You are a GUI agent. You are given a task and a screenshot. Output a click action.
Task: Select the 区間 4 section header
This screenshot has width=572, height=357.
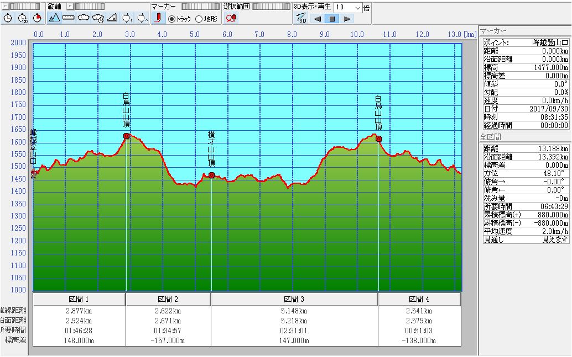[419, 300]
